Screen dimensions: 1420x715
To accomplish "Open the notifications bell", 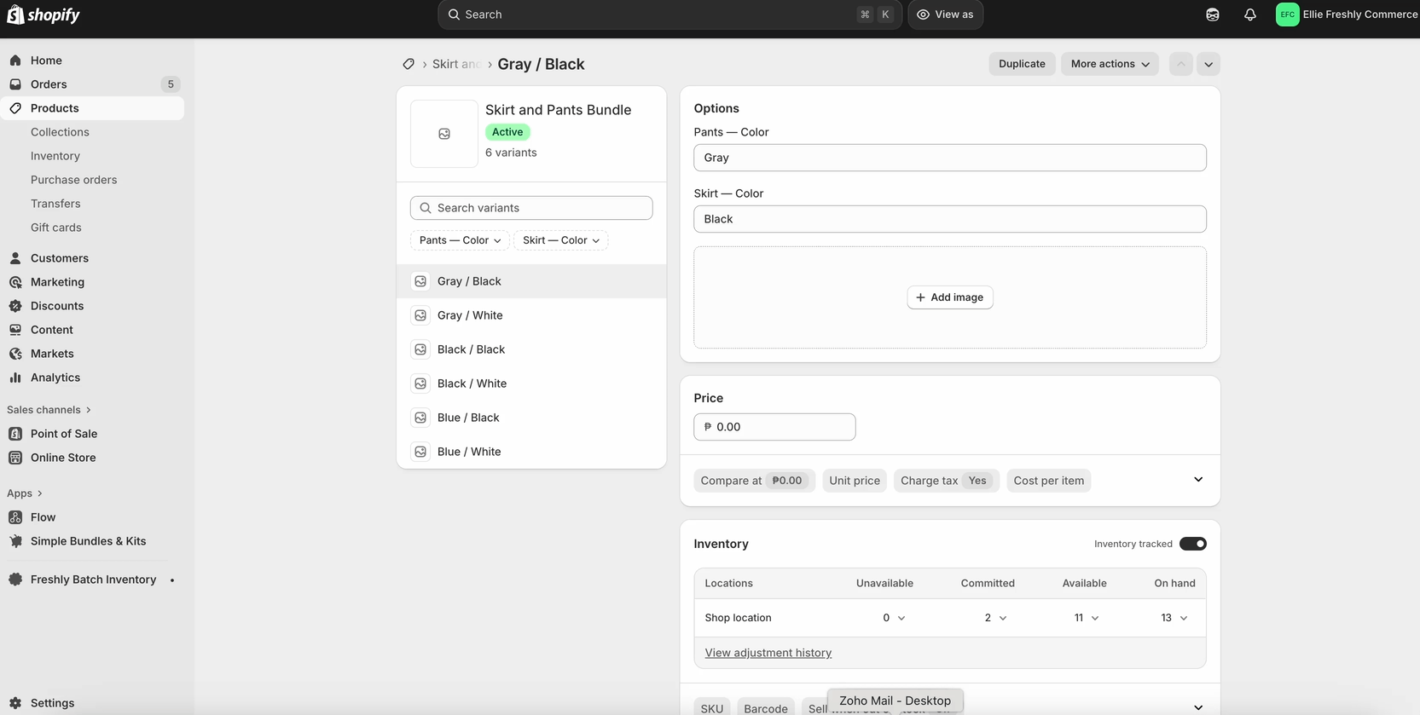I will [1249, 14].
